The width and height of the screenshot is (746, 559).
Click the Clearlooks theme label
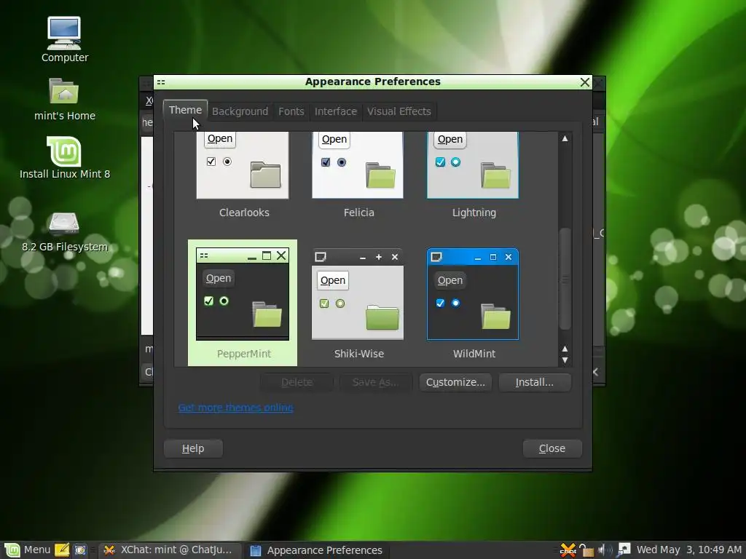244,213
